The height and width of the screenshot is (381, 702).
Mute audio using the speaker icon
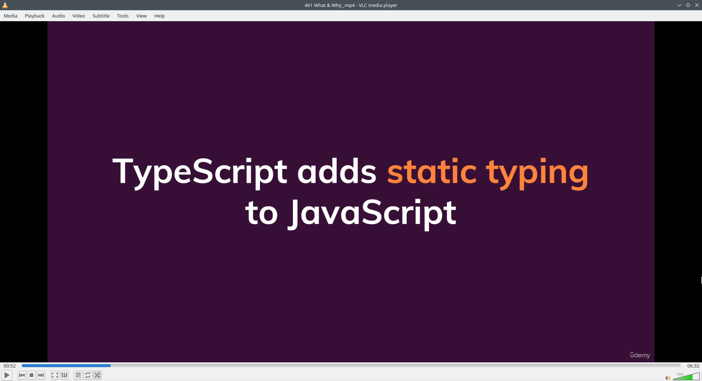point(668,378)
